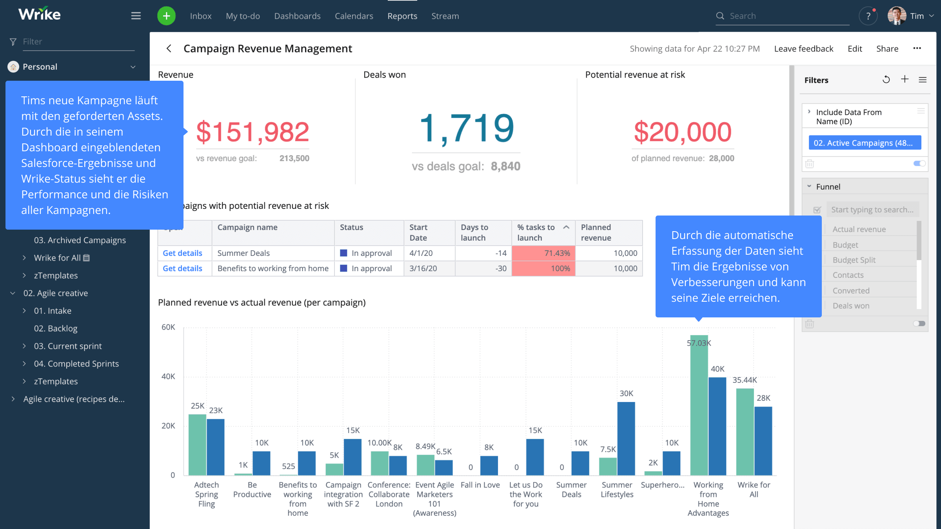Image resolution: width=941 pixels, height=529 pixels.
Task: Click the Wrike logo
Action: (39, 14)
